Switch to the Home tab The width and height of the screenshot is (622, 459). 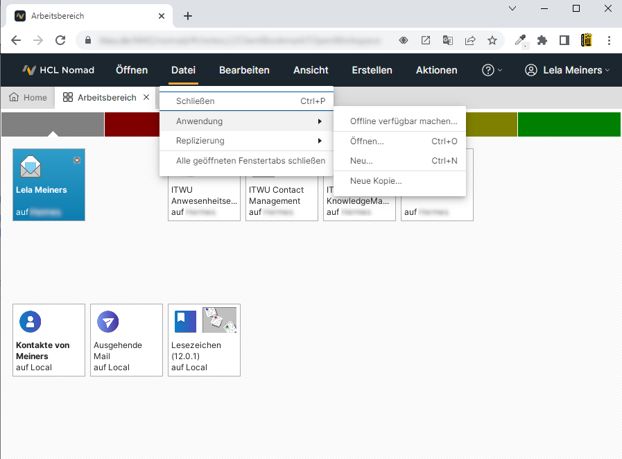pyautogui.click(x=28, y=98)
